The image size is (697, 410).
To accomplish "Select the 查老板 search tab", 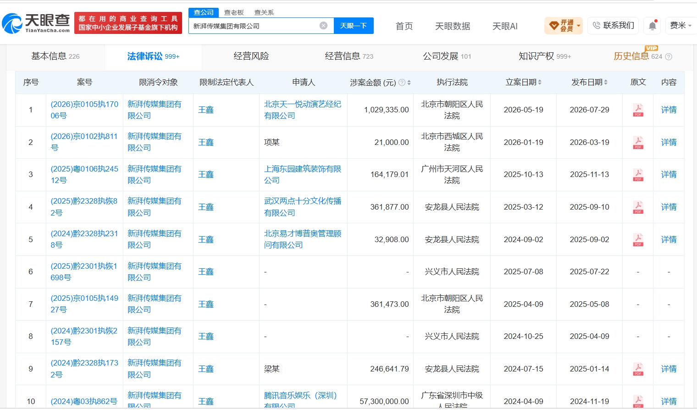I will tap(234, 12).
